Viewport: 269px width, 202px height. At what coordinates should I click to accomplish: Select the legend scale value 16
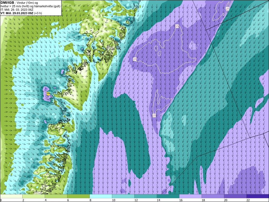(181, 200)
